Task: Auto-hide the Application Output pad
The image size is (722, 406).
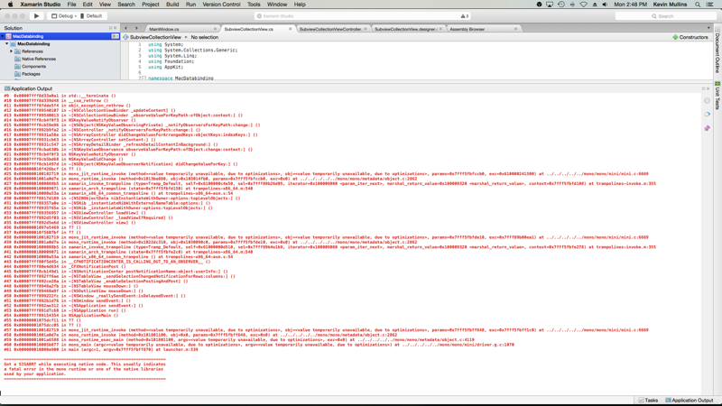Action: [x=704, y=88]
